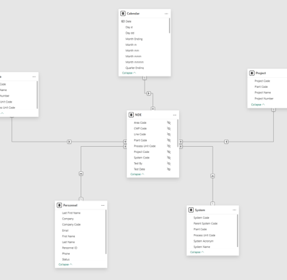Select the Plant Code field in Project table
Image resolution: width=287 pixels, height=280 pixels.
(261, 86)
